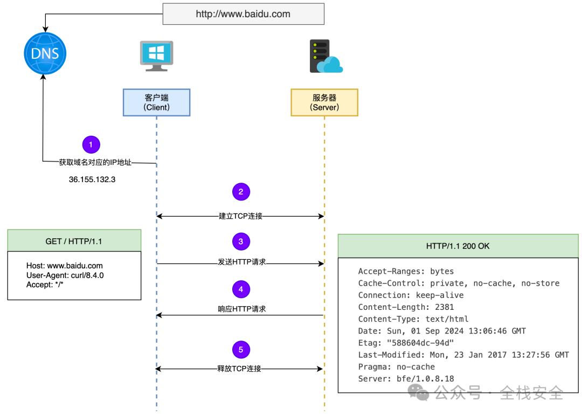Select the User-Agent: curl/8.4.0 line
Viewport: 582px width, 416px height.
65,275
